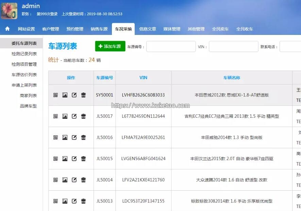Switch to 销售车源 tab
This screenshot has height=211, width=301.
pyautogui.click(x=99, y=29)
